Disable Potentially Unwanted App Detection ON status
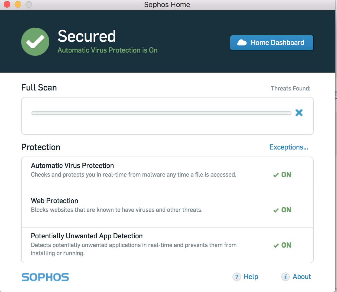The width and height of the screenshot is (337, 292). (x=283, y=245)
